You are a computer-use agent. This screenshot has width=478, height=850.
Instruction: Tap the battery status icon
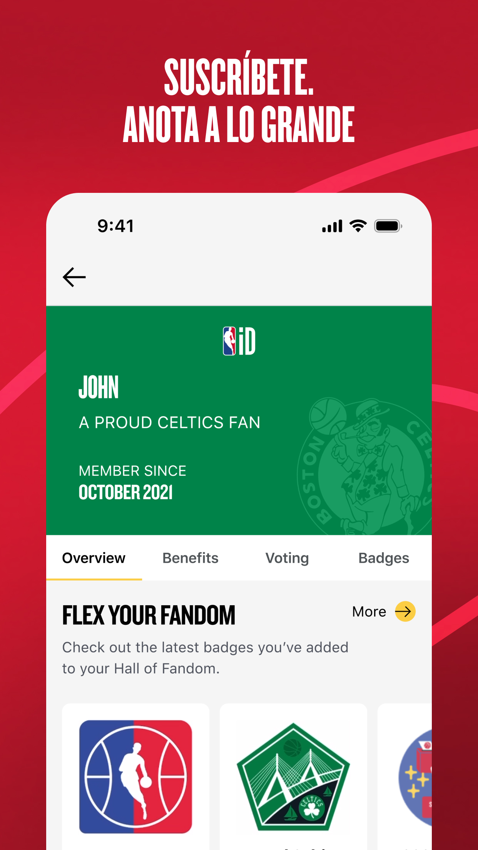pyautogui.click(x=388, y=226)
